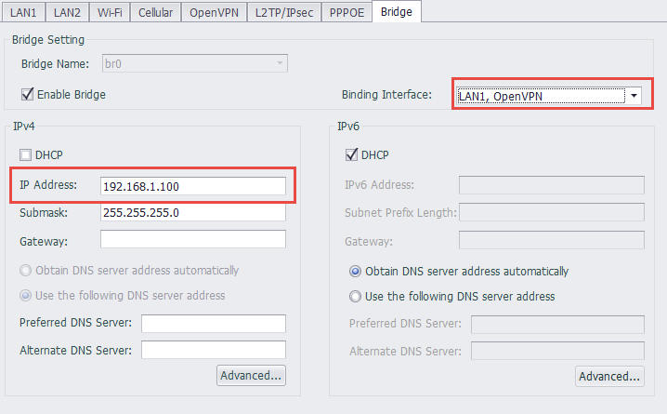Uncheck the Enable Bridge checkbox
The height and width of the screenshot is (414, 667).
28,94
